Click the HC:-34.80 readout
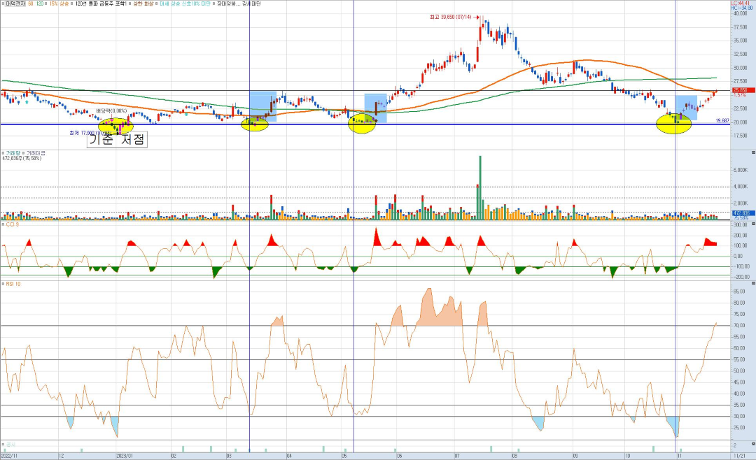The image size is (756, 460). (740, 8)
